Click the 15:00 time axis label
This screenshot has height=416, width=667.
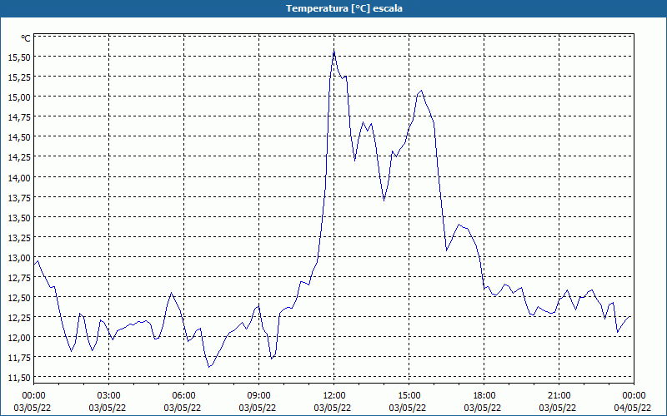pyautogui.click(x=409, y=396)
